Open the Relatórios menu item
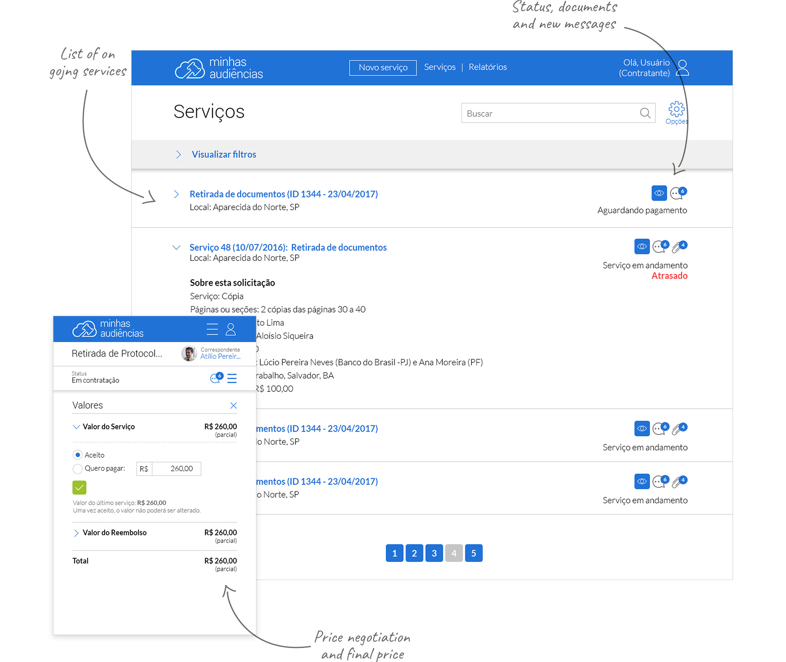This screenshot has width=786, height=662. (x=487, y=67)
